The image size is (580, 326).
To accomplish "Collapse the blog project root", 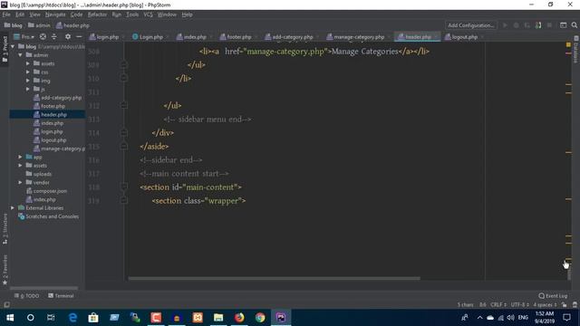I will 13,46.
